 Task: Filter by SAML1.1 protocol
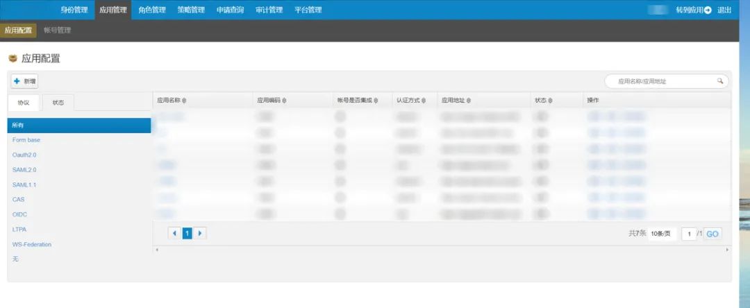click(24, 185)
